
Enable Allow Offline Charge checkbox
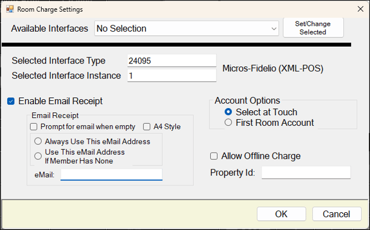(214, 156)
